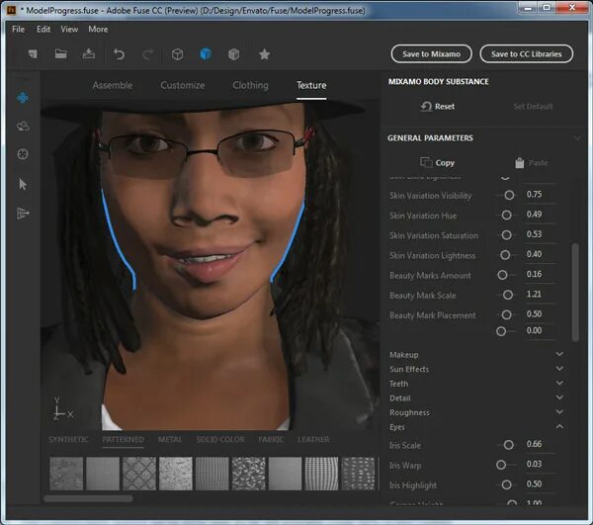Open the Edit menu
Viewport: 593px width, 525px height.
click(43, 29)
